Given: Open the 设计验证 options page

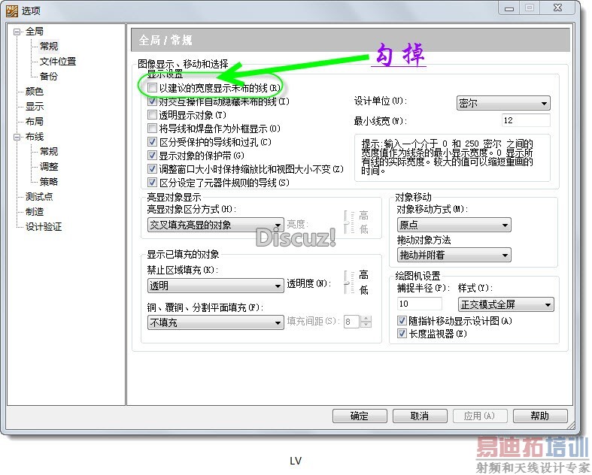Looking at the screenshot, I should [x=43, y=227].
